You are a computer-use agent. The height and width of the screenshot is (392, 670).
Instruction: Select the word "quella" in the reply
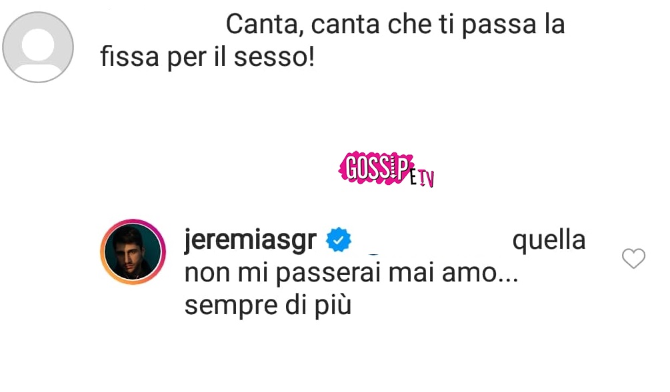click(549, 240)
